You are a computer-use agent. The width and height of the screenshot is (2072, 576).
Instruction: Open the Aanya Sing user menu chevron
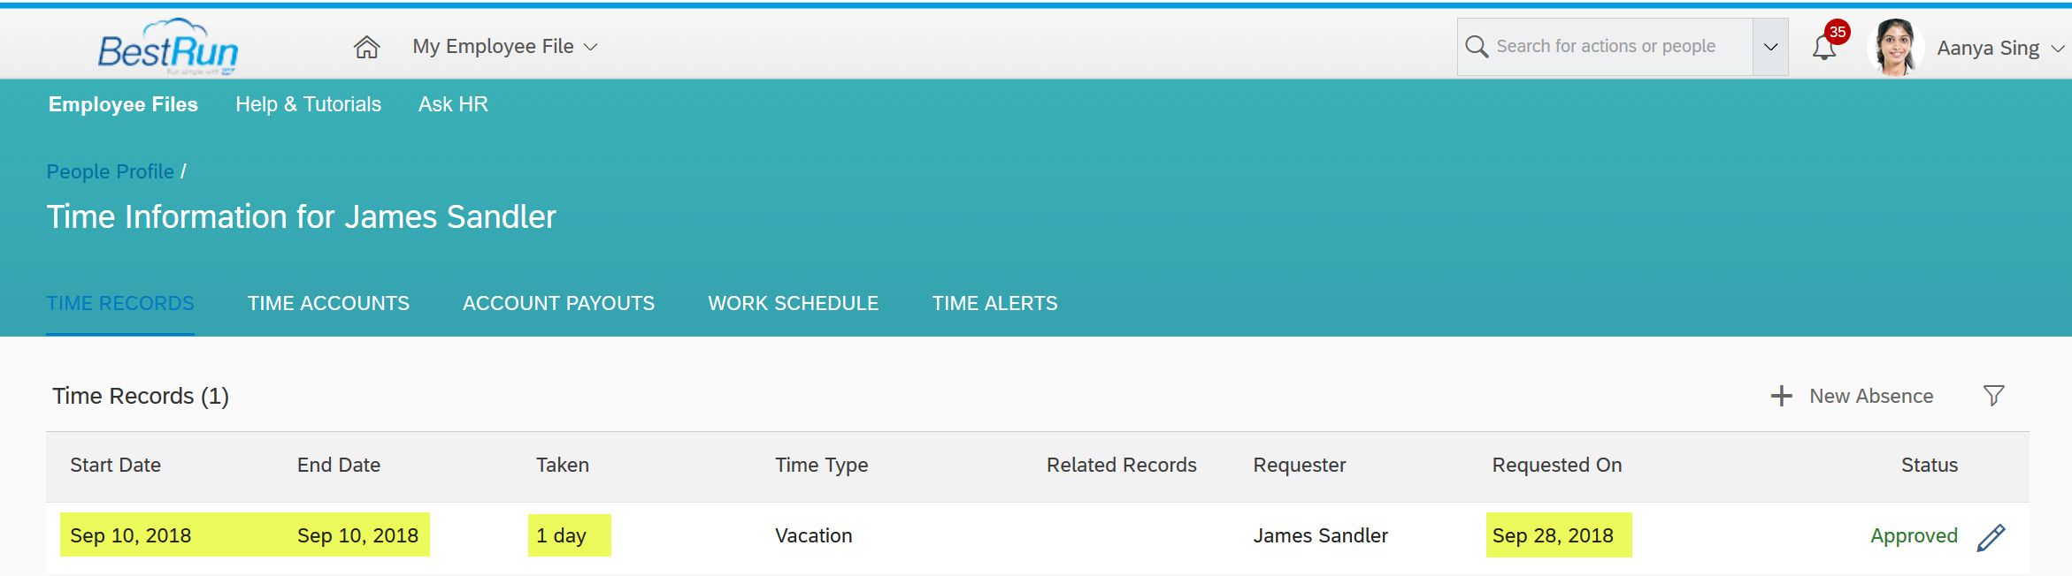(2058, 49)
